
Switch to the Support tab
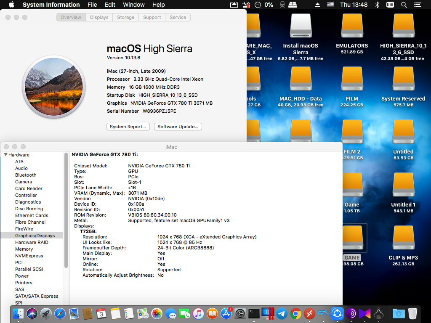[152, 17]
